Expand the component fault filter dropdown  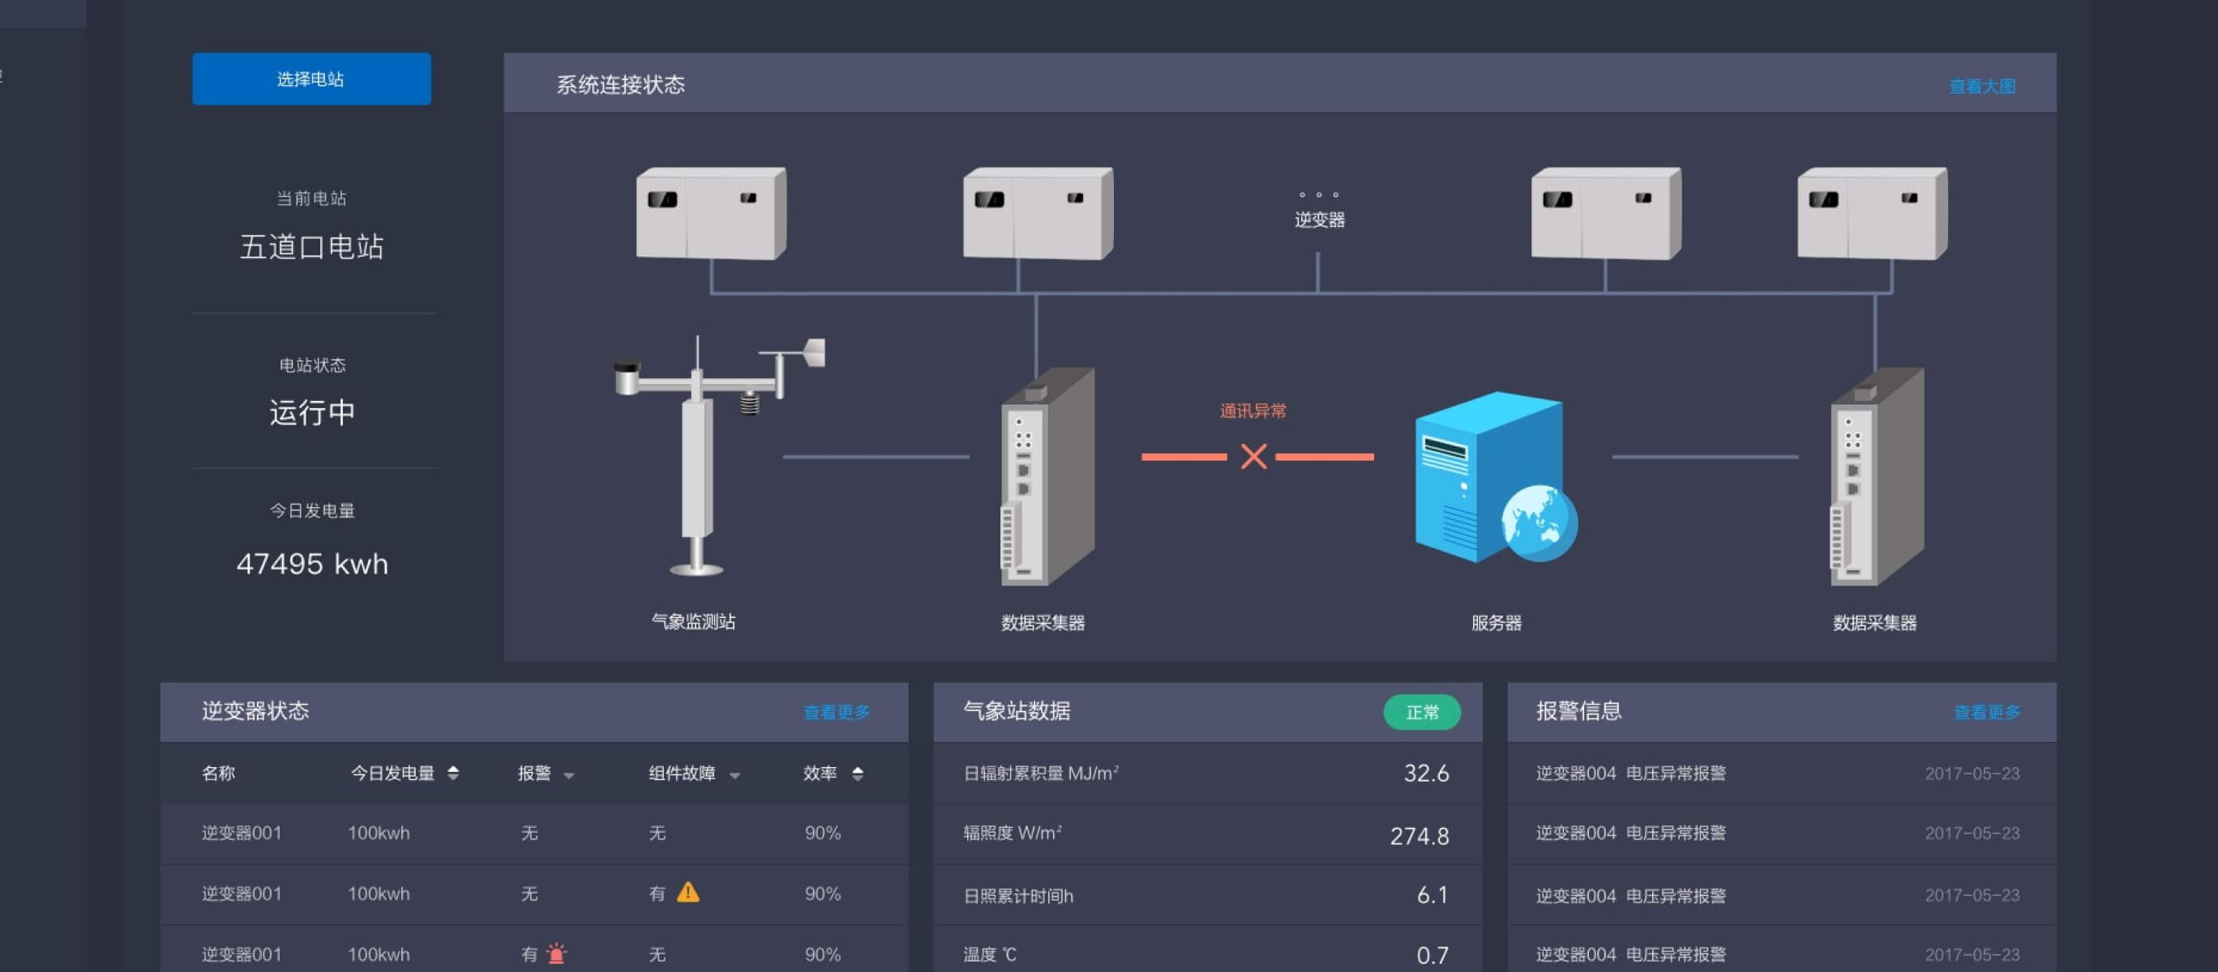pyautogui.click(x=734, y=776)
